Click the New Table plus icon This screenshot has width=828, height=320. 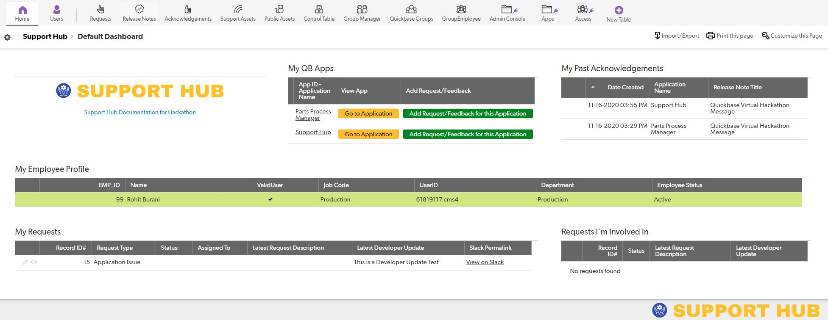[619, 10]
